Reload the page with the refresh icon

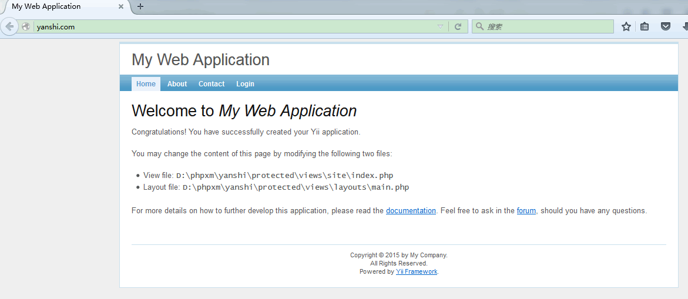(x=458, y=26)
